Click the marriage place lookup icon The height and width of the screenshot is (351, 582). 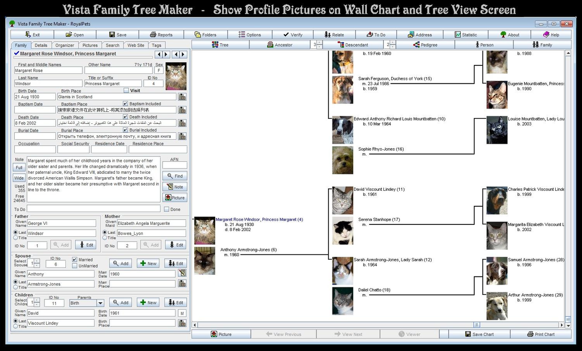pos(182,283)
